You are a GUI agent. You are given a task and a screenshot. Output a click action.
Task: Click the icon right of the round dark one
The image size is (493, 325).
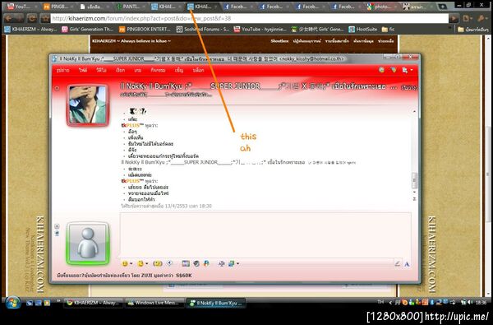[x=206, y=263]
